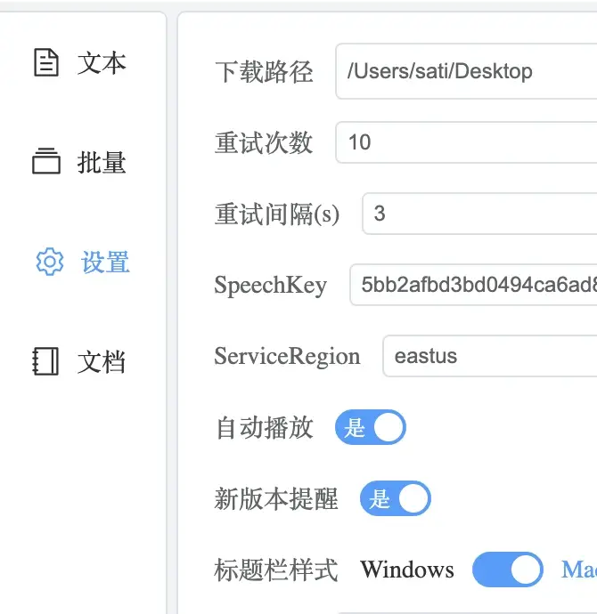Toggle 标题栏样式 switch between Windows and Mac

tap(508, 570)
